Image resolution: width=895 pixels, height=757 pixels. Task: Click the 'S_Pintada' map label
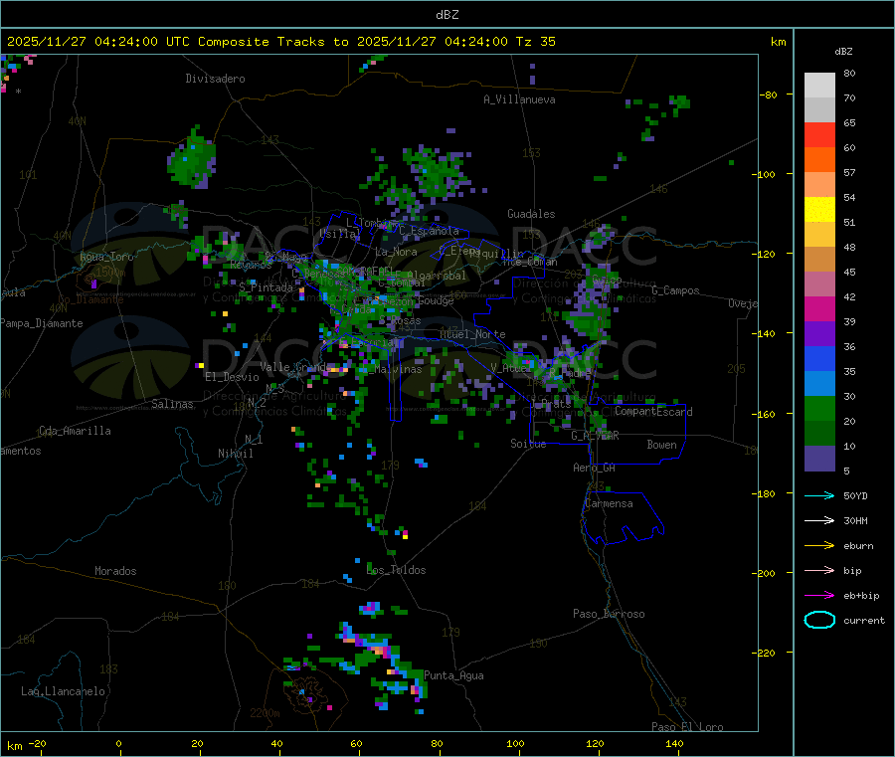[x=266, y=287]
